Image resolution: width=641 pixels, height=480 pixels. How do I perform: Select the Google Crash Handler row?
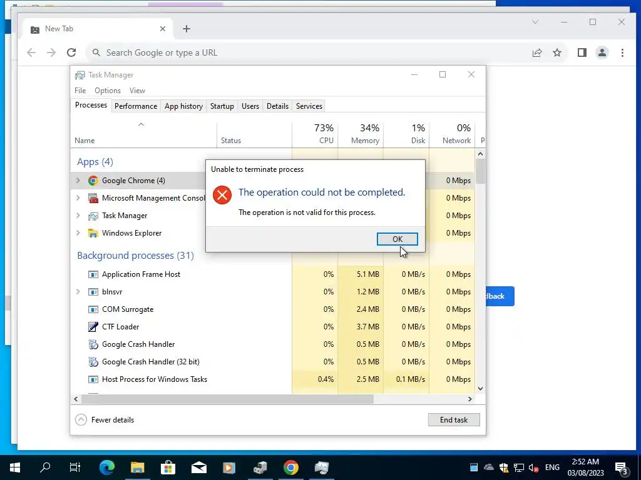point(273,344)
